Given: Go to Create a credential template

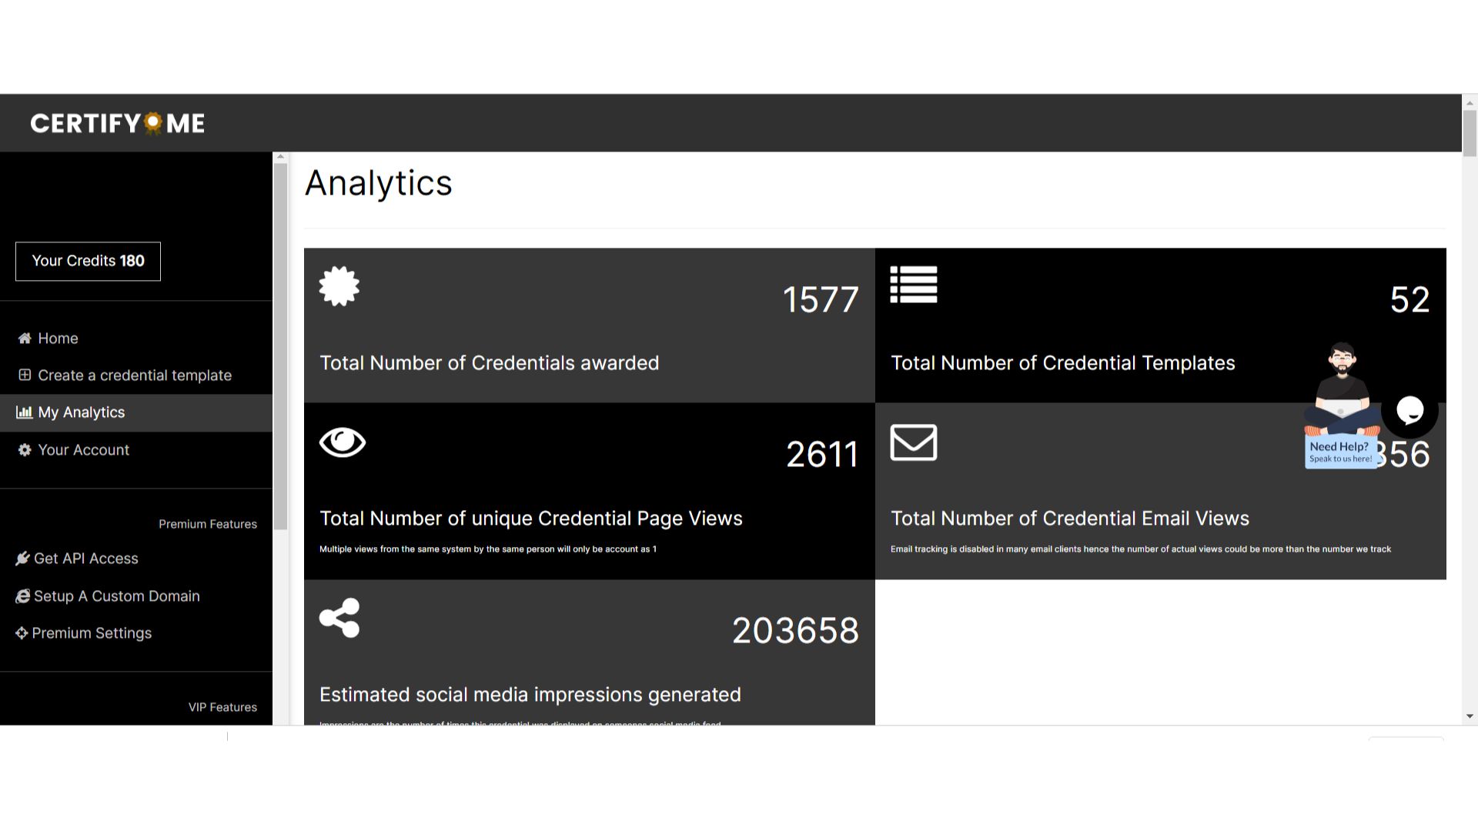Looking at the screenshot, I should pos(134,375).
